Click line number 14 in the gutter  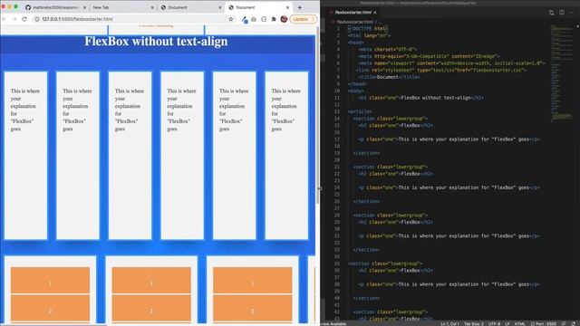[x=336, y=119]
